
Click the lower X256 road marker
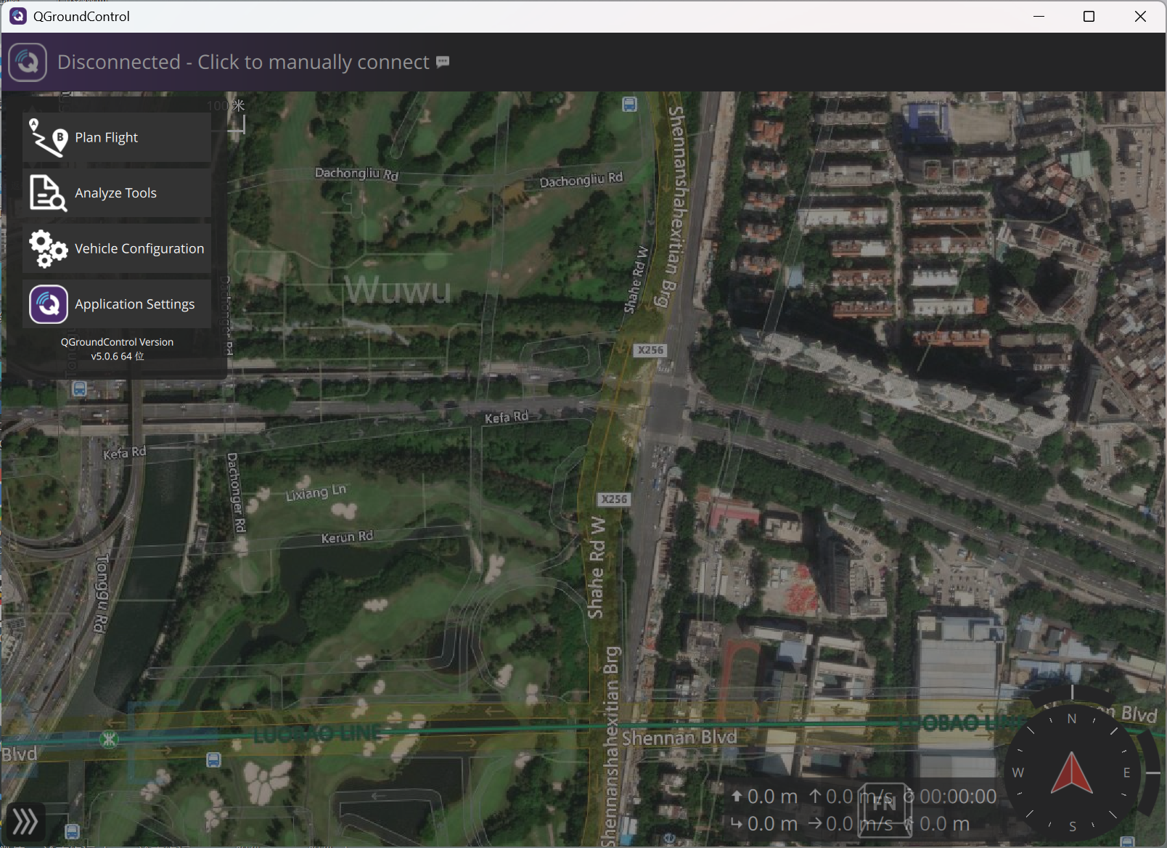point(614,500)
